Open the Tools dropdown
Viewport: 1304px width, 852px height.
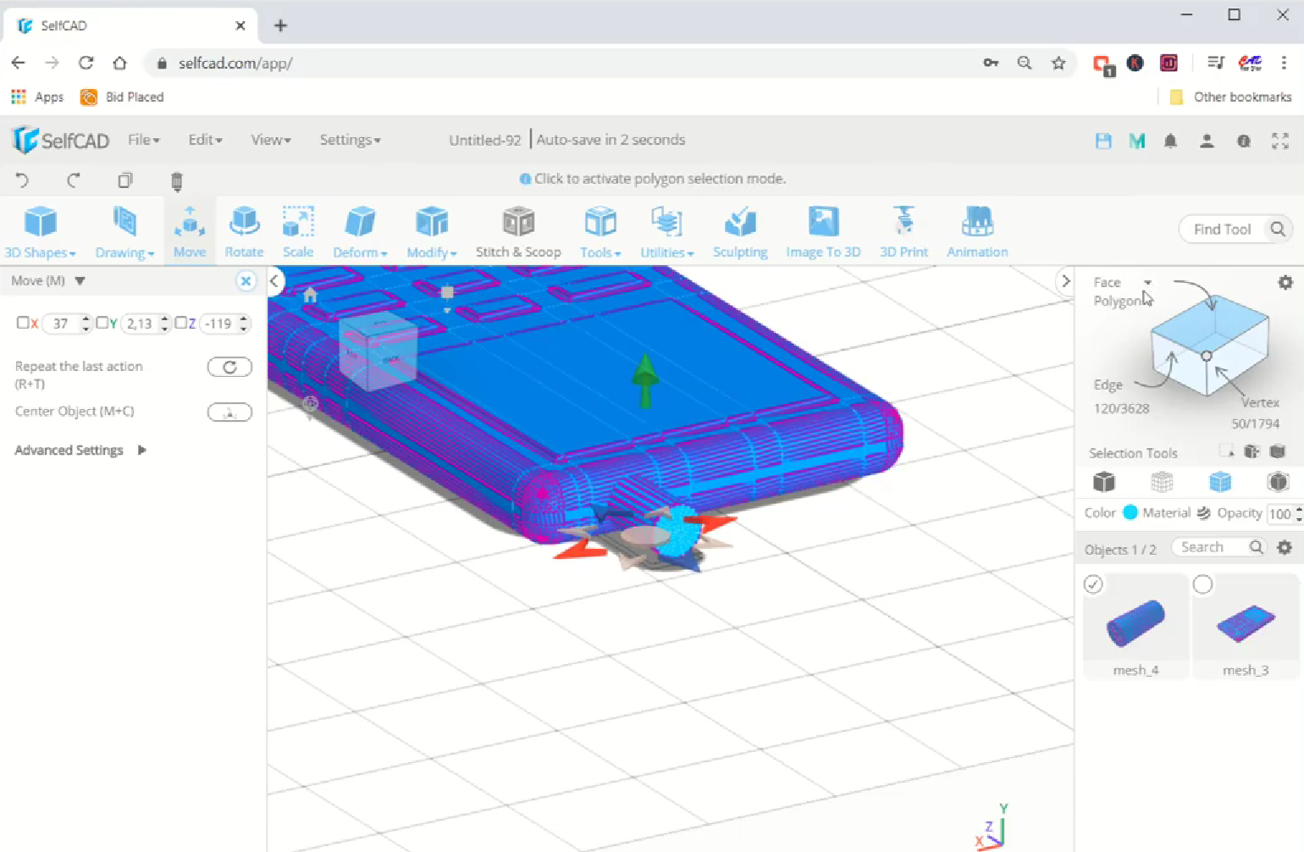point(600,232)
